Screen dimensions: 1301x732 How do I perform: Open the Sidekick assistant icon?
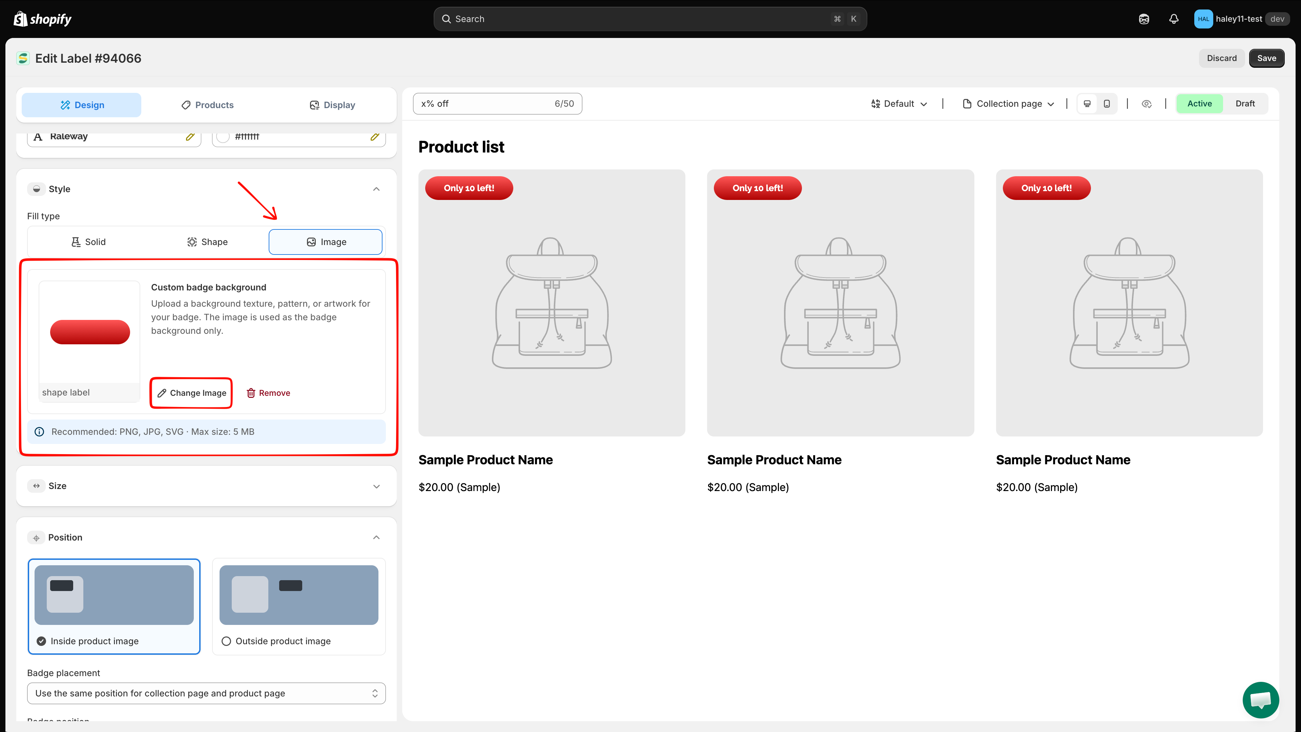coord(1144,19)
